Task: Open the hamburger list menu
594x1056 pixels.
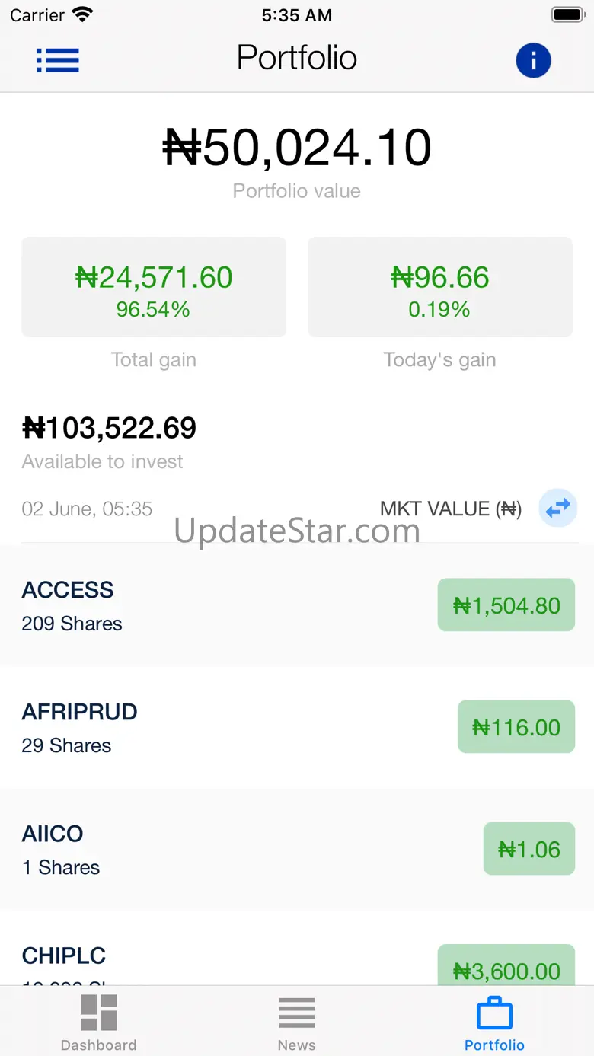Action: (58, 60)
